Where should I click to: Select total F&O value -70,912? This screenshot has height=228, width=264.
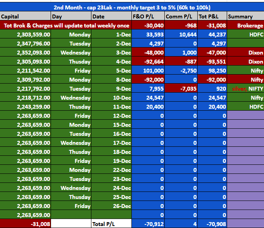[148, 224]
